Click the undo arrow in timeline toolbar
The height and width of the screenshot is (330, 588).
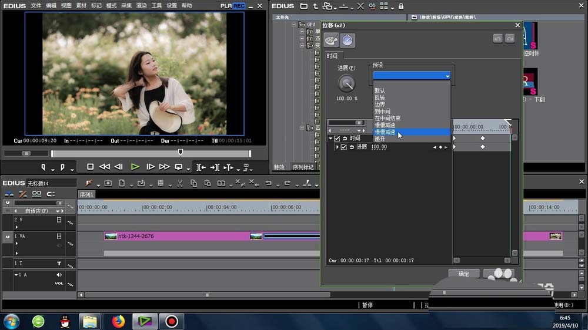[268, 183]
